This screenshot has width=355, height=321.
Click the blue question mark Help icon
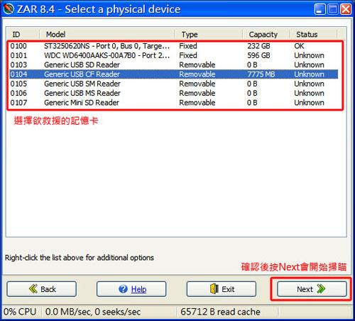[x=123, y=289]
